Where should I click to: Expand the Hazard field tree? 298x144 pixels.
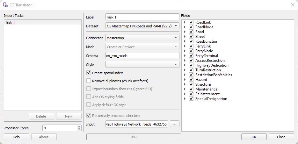point(185,80)
